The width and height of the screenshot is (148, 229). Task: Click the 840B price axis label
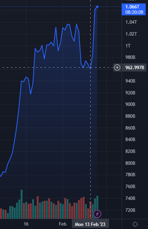point(130,140)
